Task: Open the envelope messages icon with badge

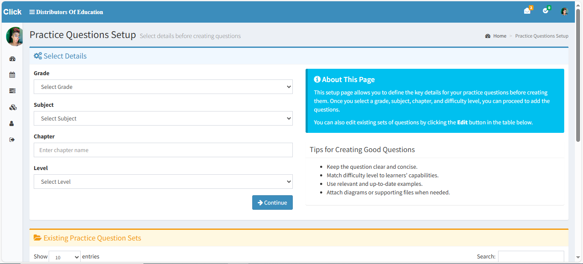Action: (528, 11)
